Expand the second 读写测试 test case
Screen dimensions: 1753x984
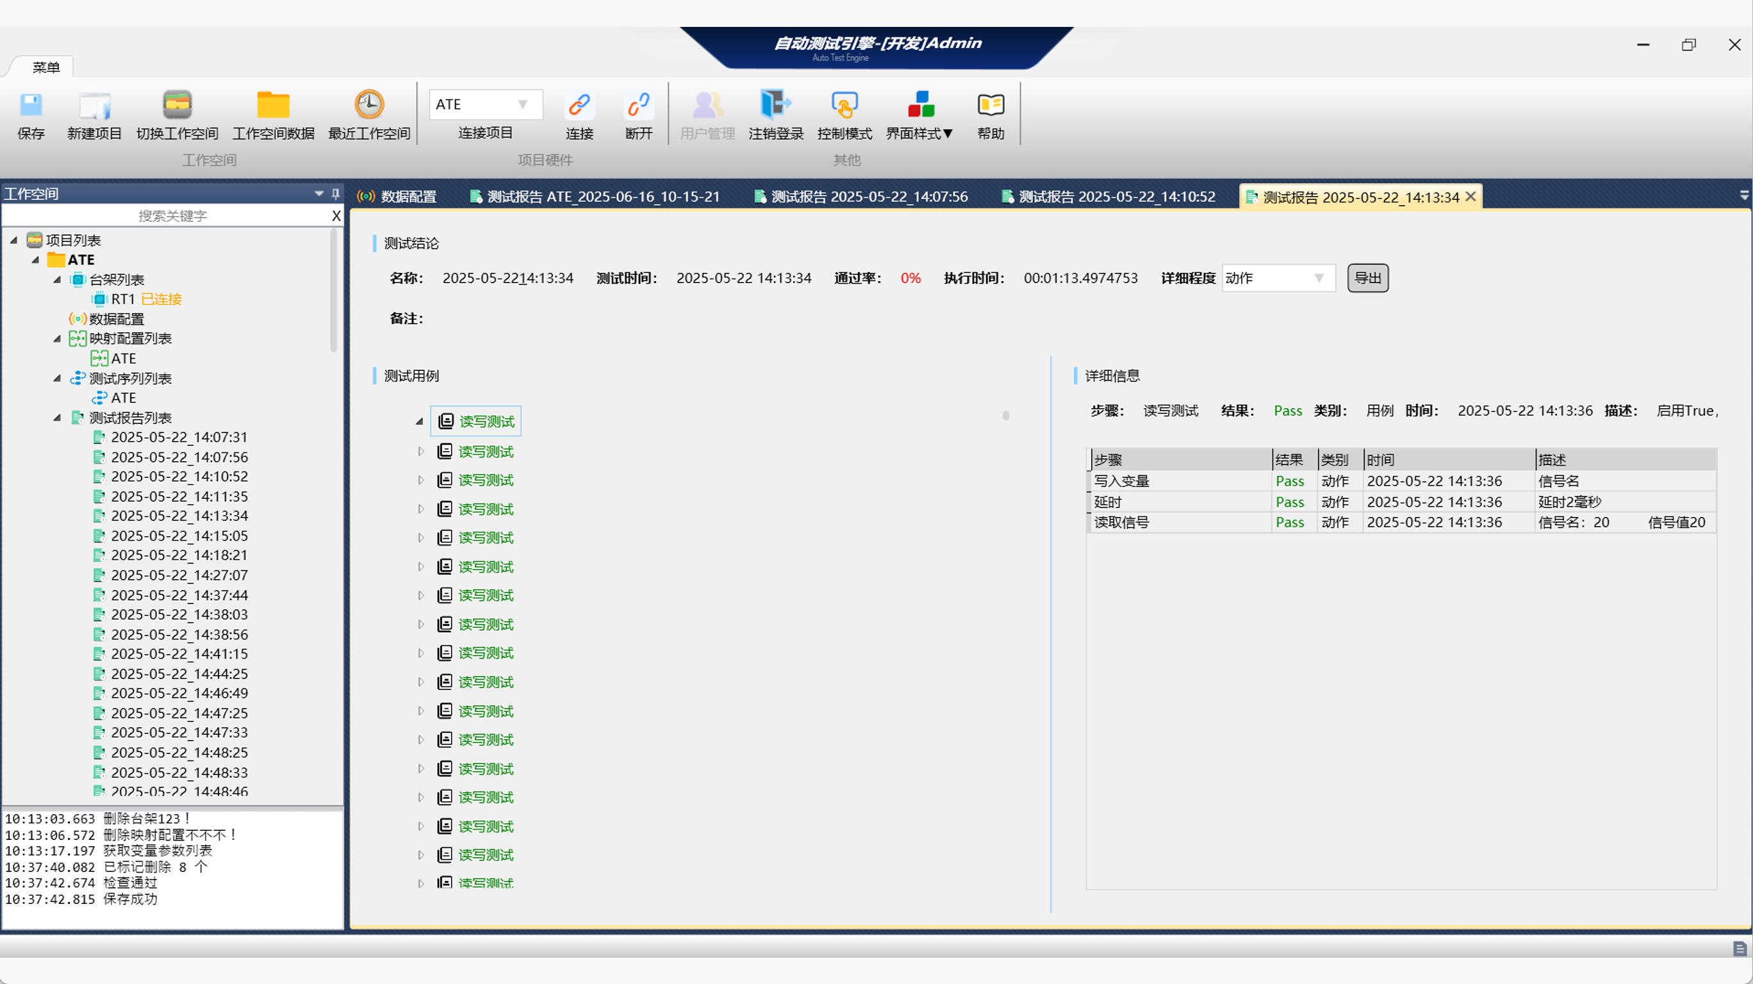420,451
